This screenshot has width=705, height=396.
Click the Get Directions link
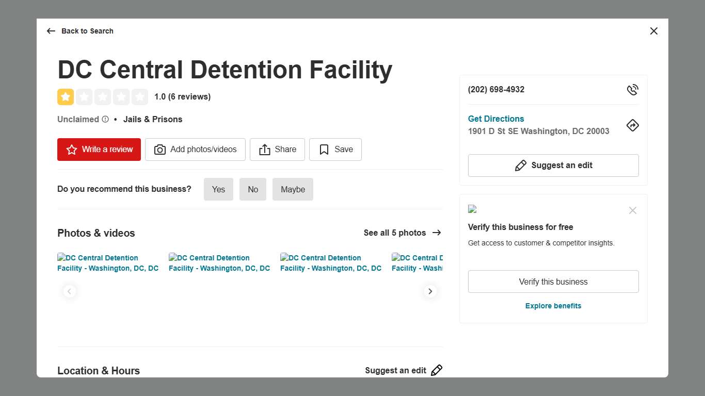point(495,119)
